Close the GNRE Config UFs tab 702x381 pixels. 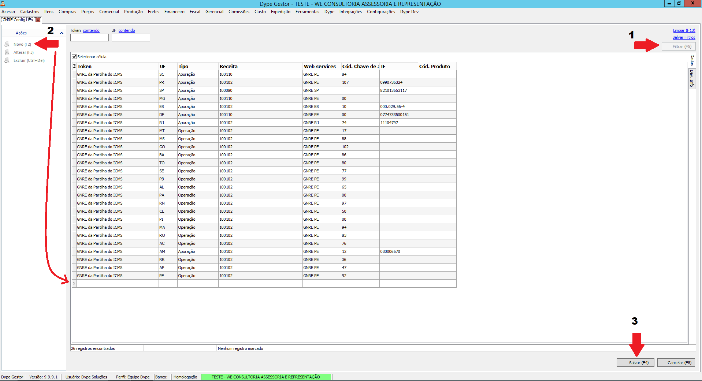(38, 20)
